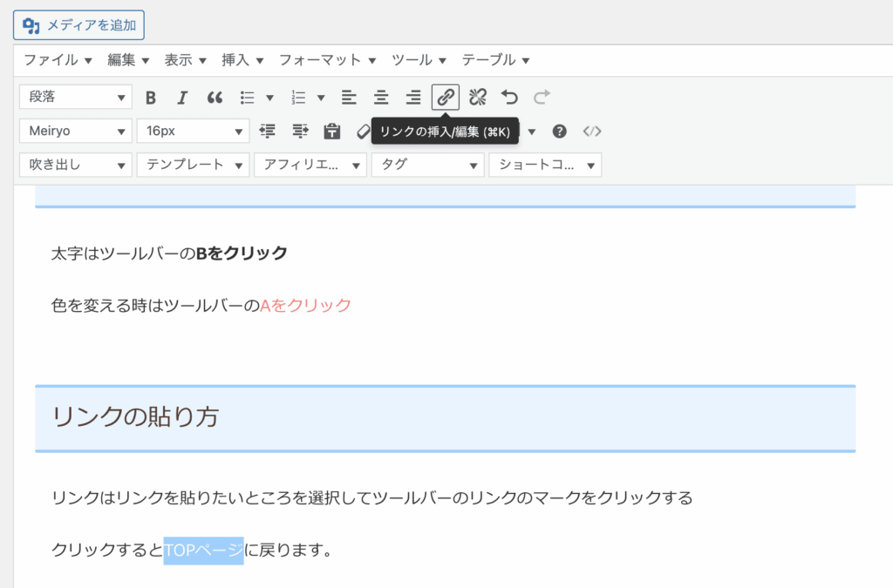This screenshot has height=588, width=893.
Task: Click the highlighted TOPページ link text
Action: (202, 550)
